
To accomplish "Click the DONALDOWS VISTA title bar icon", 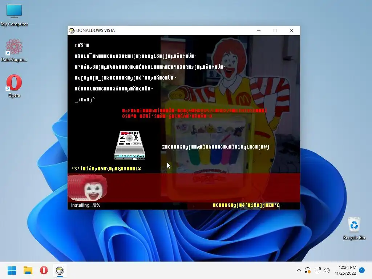I will click(x=72, y=31).
